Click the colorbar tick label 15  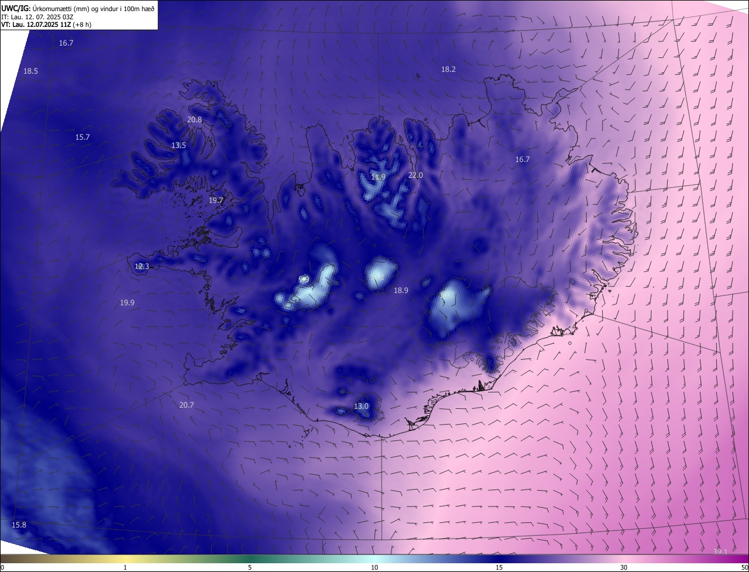(499, 567)
